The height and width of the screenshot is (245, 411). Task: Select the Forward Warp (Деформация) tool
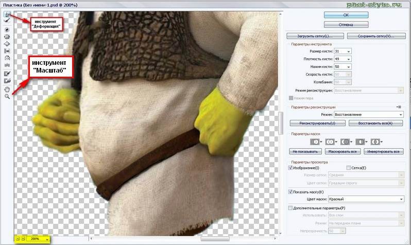[x=8, y=14]
